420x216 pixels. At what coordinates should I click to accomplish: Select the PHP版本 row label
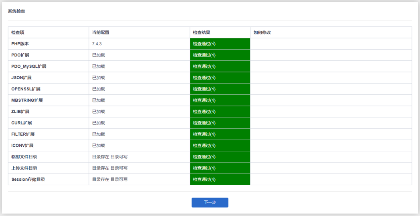pyautogui.click(x=20, y=44)
